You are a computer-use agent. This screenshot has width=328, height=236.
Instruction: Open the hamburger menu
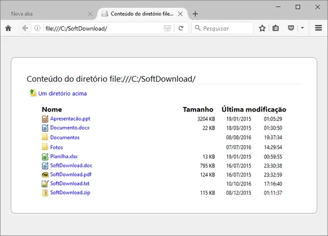click(318, 28)
